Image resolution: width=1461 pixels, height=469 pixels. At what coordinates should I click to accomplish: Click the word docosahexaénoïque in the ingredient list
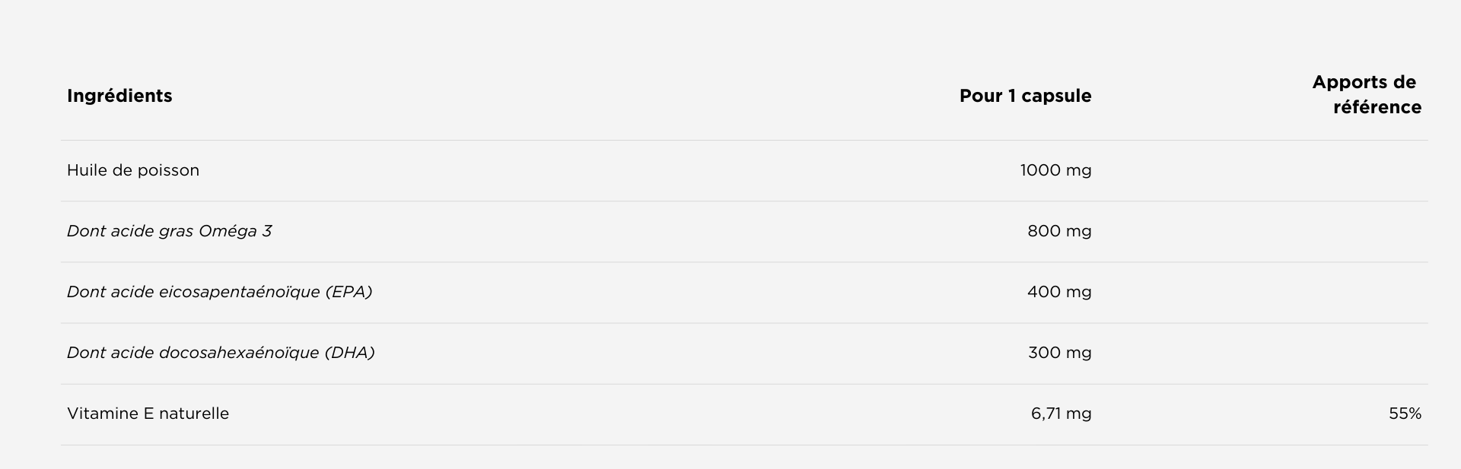tap(239, 353)
